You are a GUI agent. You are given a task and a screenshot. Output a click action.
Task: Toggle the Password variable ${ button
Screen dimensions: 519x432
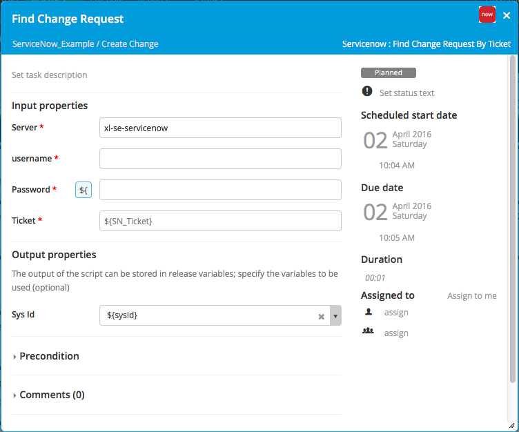(84, 190)
